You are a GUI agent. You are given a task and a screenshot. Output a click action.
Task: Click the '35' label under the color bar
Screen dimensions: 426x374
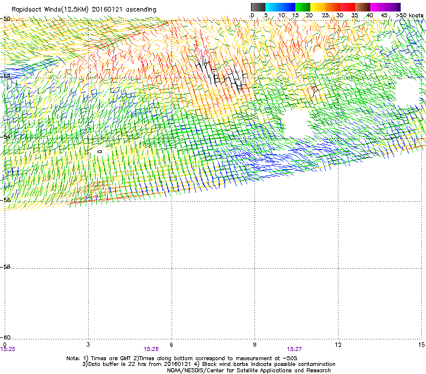click(x=355, y=16)
